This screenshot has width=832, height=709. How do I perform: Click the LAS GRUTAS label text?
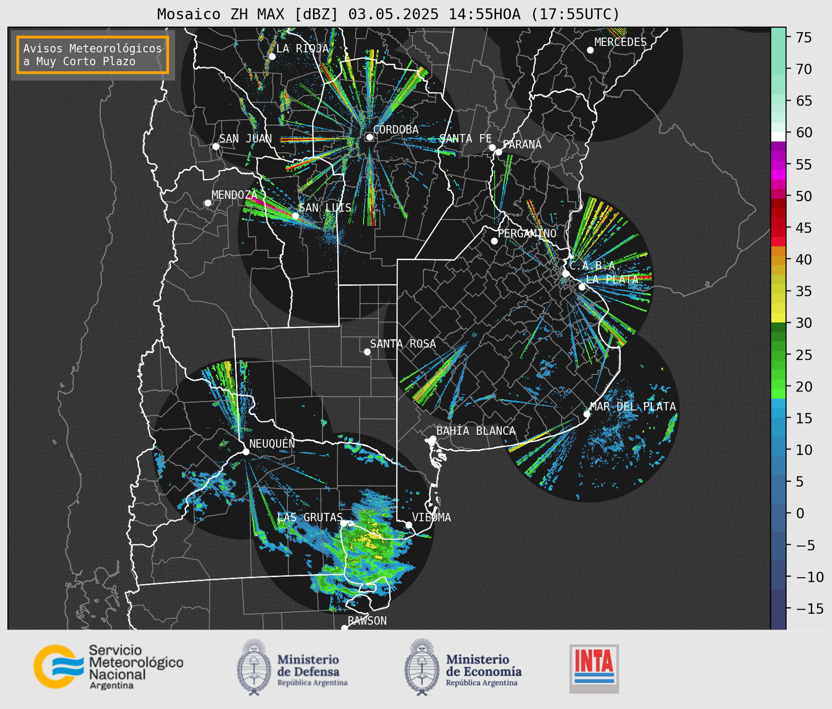click(x=310, y=517)
